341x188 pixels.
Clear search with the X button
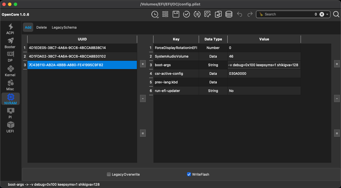(x=322, y=14)
